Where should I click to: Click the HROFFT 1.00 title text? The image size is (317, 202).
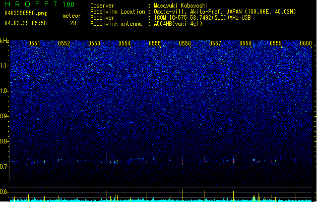coord(40,4)
